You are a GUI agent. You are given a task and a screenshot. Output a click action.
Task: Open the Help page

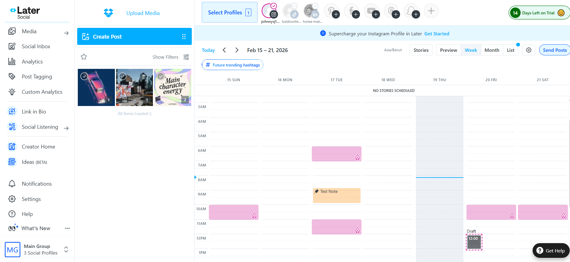click(27, 214)
